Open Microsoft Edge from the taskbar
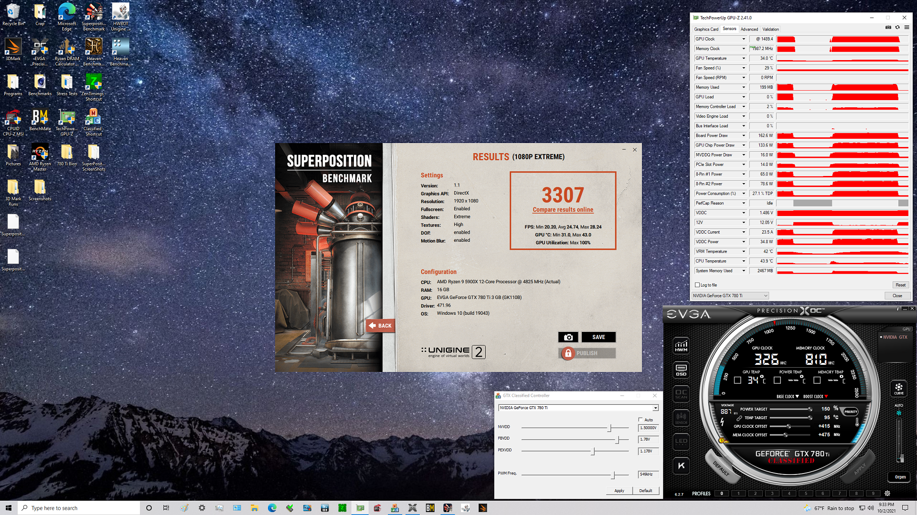This screenshot has width=917, height=515. 272,508
